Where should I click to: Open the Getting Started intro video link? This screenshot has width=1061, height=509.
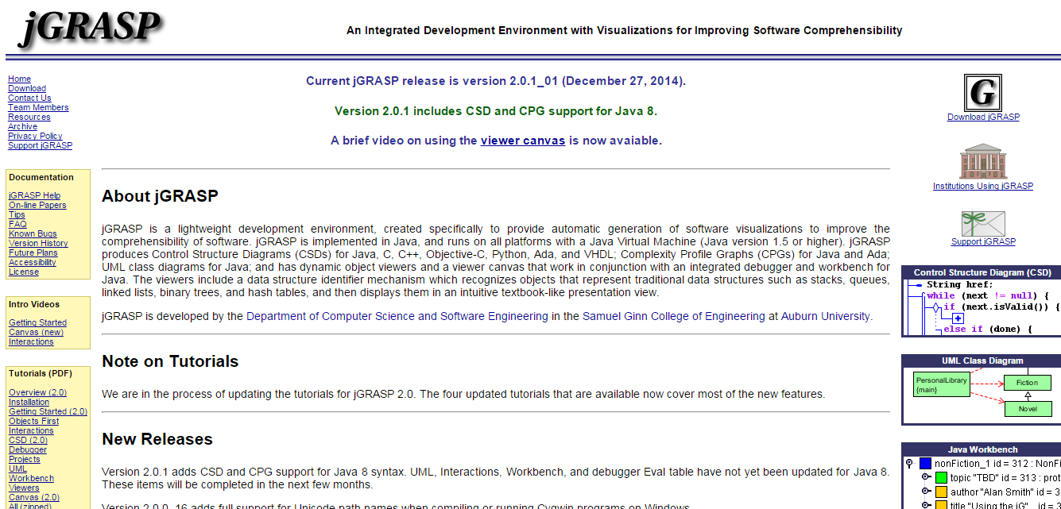point(37,323)
